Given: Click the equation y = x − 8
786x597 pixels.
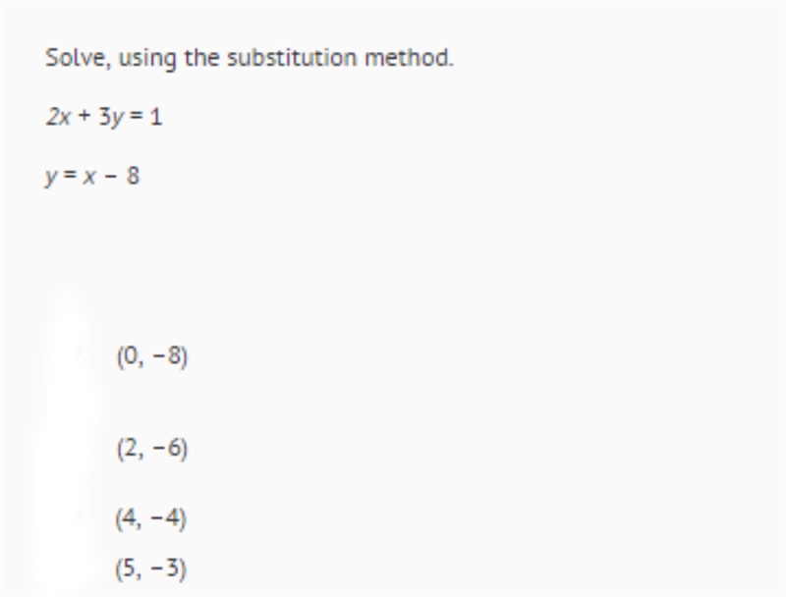Looking at the screenshot, I should (x=92, y=177).
